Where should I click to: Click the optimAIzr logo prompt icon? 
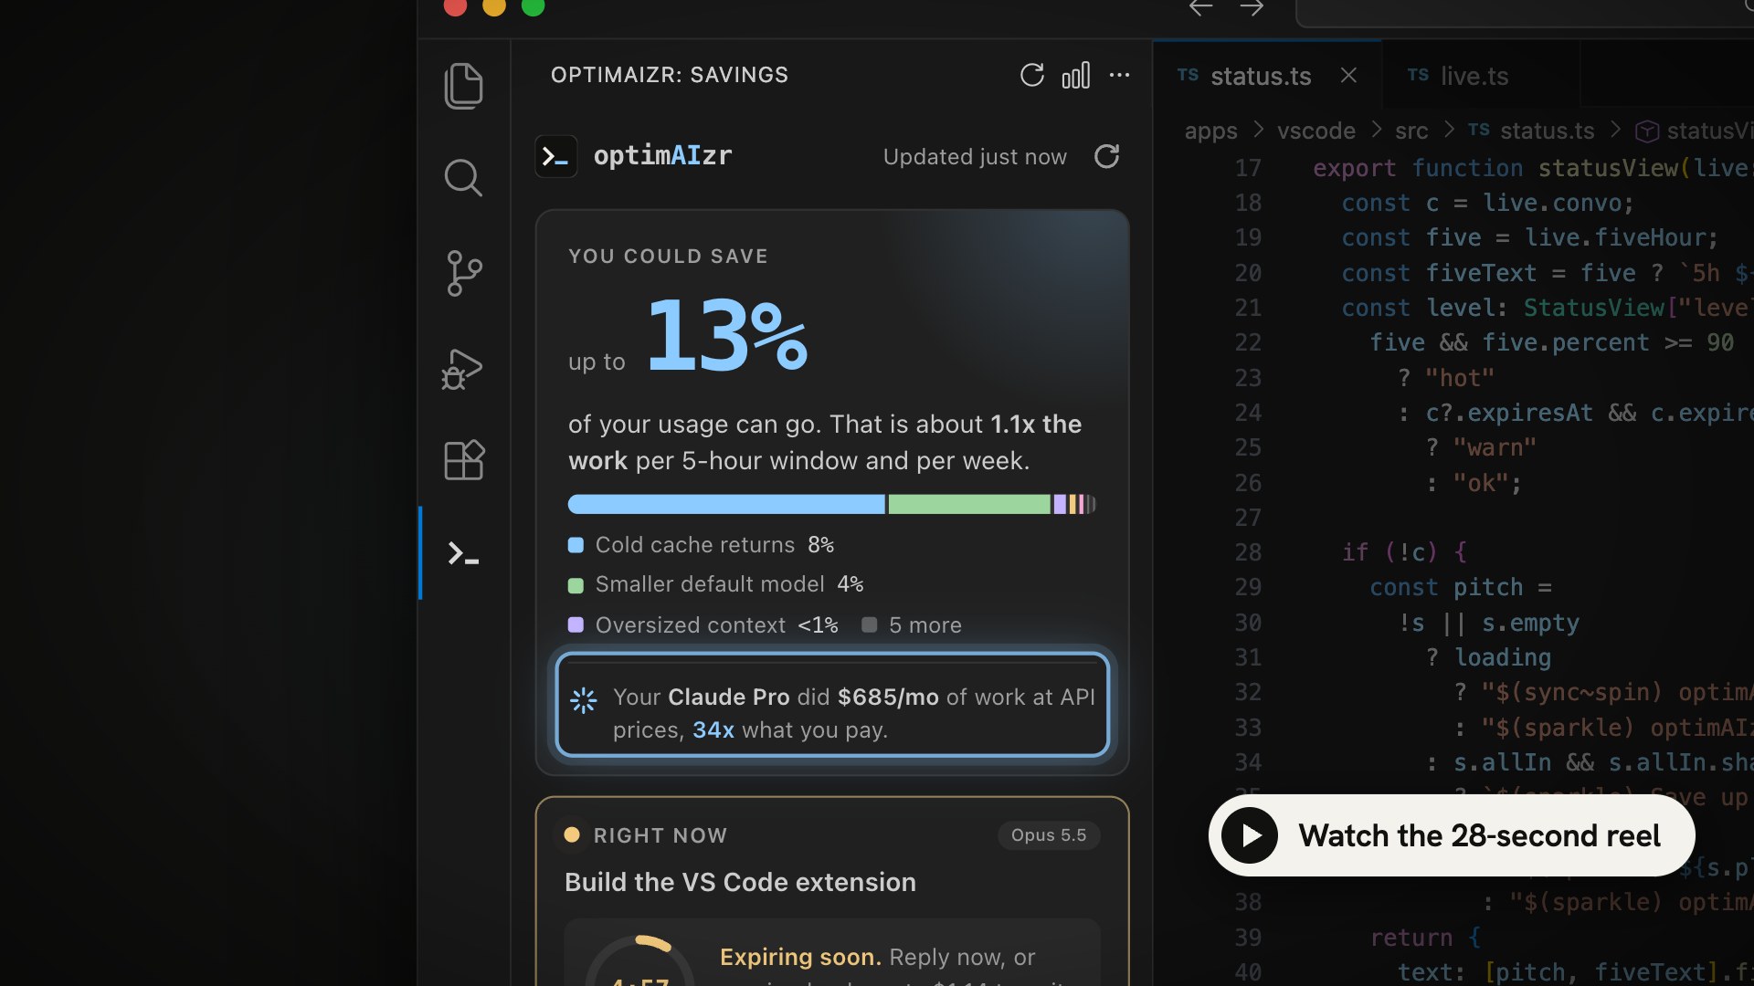(556, 156)
